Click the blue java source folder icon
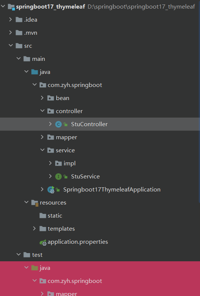Viewport: 200px width, 296px height. click(x=35, y=72)
